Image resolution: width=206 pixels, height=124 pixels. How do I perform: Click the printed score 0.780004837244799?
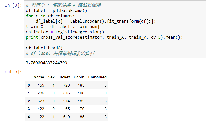tap(46, 63)
